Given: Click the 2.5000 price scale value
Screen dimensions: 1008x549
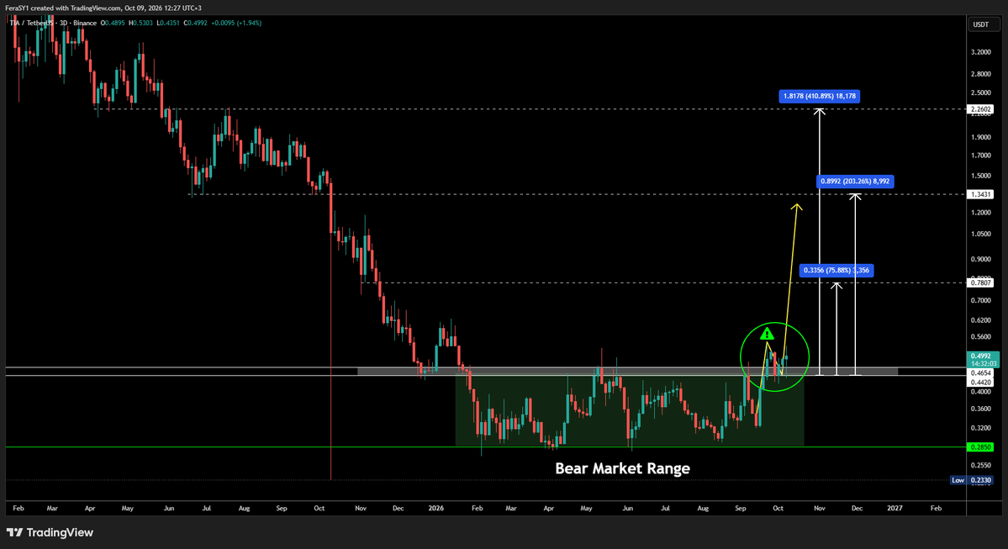Looking at the screenshot, I should click(x=981, y=93).
